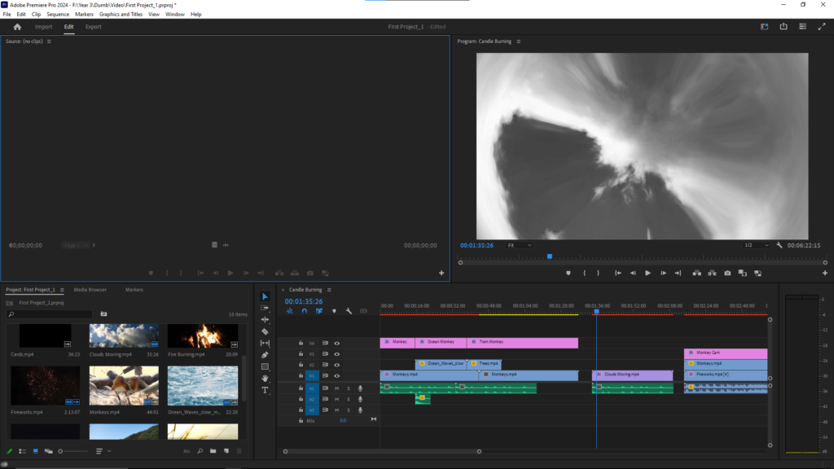This screenshot has width=834, height=469.
Task: Choose the Ripple Edit tool
Action: tap(265, 320)
